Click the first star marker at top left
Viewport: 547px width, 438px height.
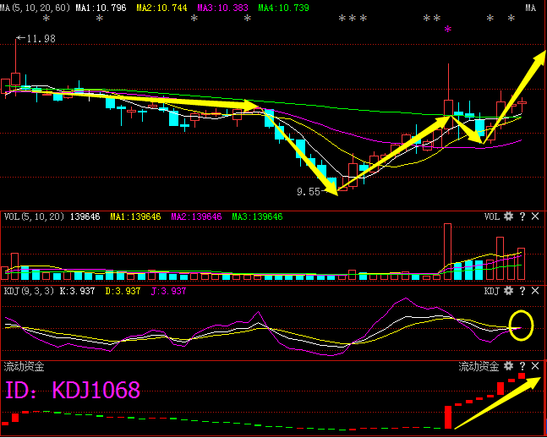click(46, 18)
